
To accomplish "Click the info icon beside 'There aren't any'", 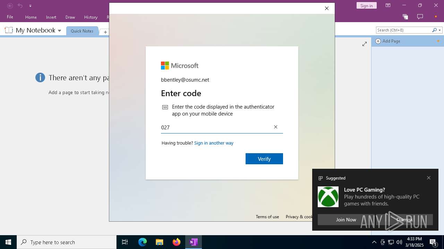I will (x=40, y=77).
